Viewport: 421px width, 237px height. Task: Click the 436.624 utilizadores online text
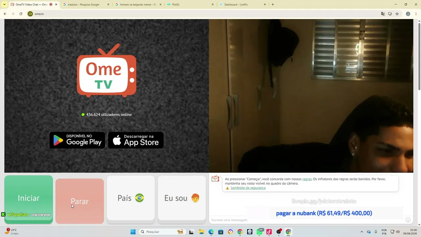click(109, 115)
